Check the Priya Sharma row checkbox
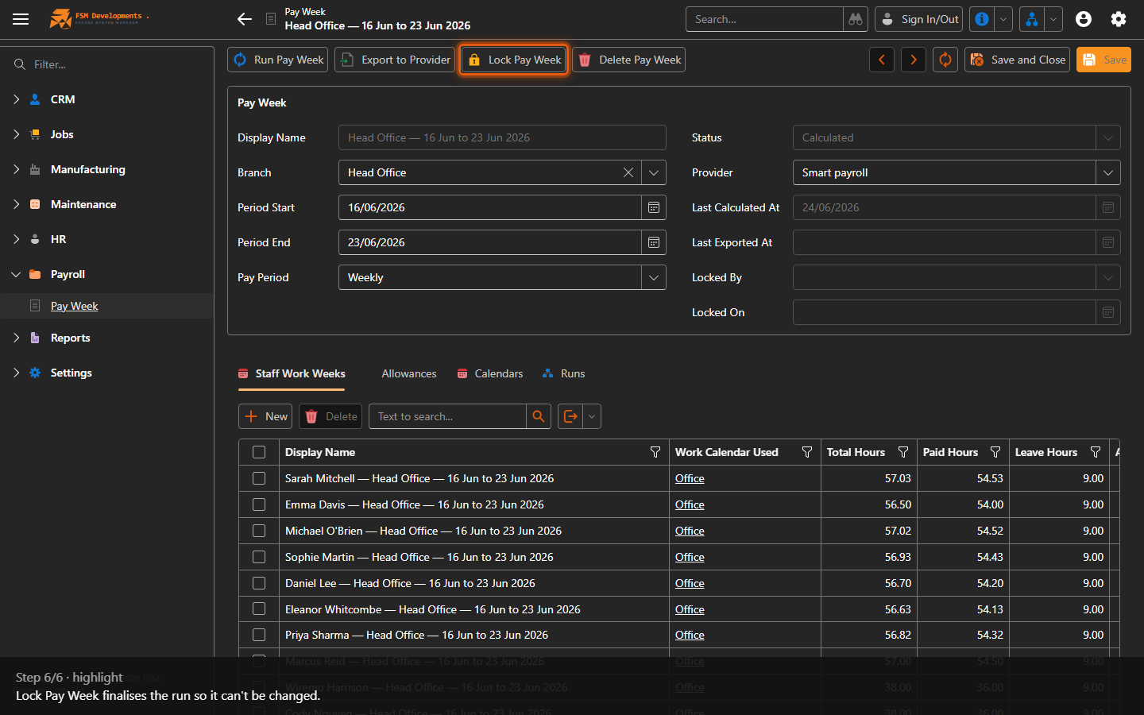Image resolution: width=1144 pixels, height=715 pixels. pyautogui.click(x=259, y=635)
